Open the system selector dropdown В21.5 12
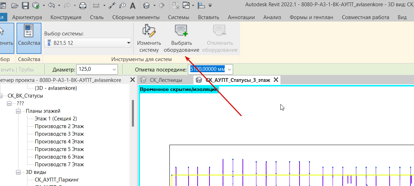Screen dimensions: 414x186 pos(88,43)
